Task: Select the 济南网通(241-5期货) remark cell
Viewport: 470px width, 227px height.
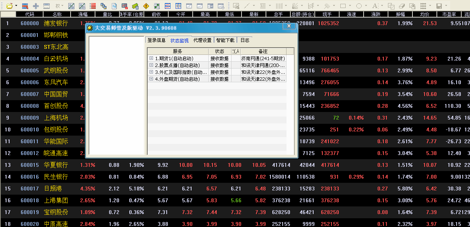Action: 263,58
